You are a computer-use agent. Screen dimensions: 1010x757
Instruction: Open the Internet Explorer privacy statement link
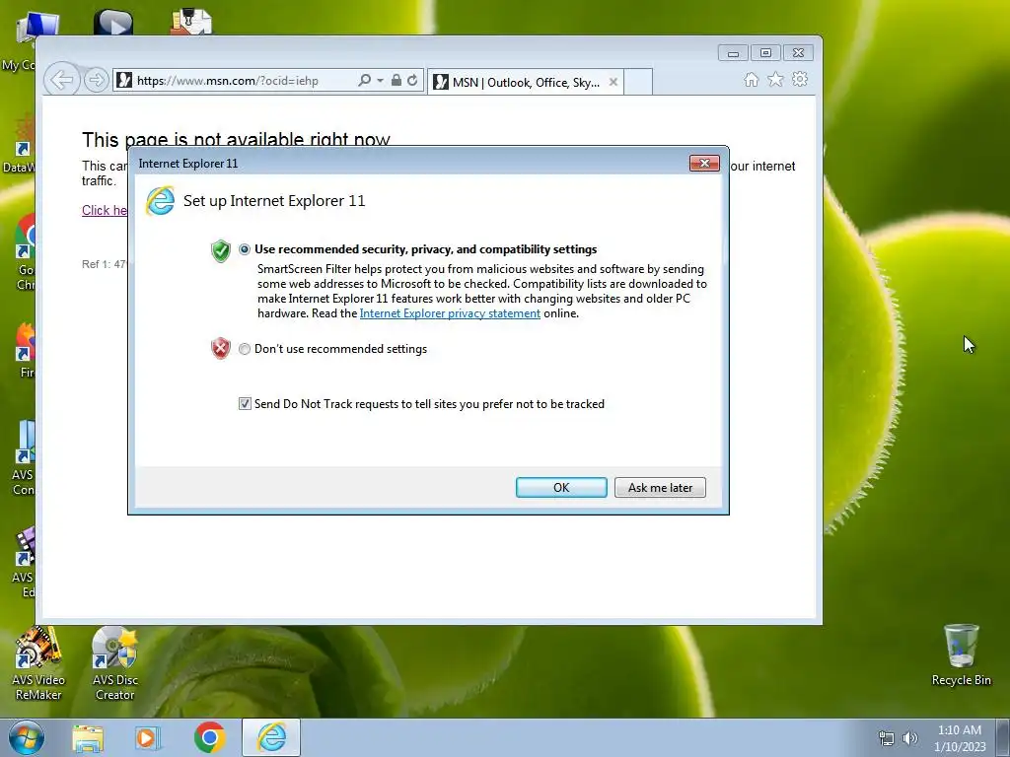click(x=450, y=313)
